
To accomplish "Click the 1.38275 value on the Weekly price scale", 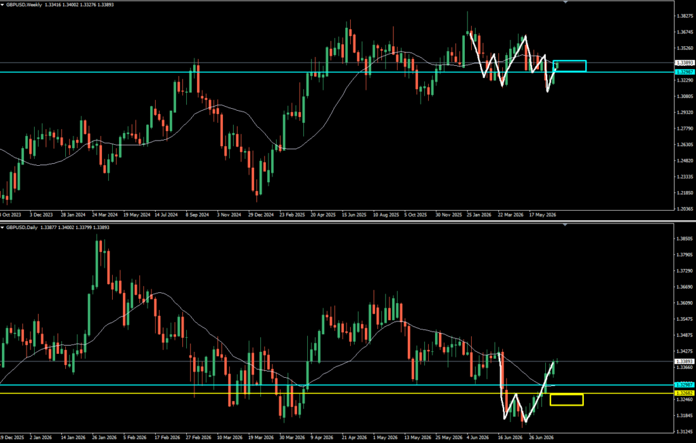I will pyautogui.click(x=685, y=16).
